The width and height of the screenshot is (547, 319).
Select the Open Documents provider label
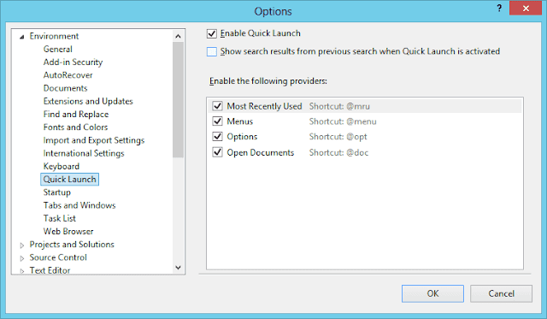point(261,152)
